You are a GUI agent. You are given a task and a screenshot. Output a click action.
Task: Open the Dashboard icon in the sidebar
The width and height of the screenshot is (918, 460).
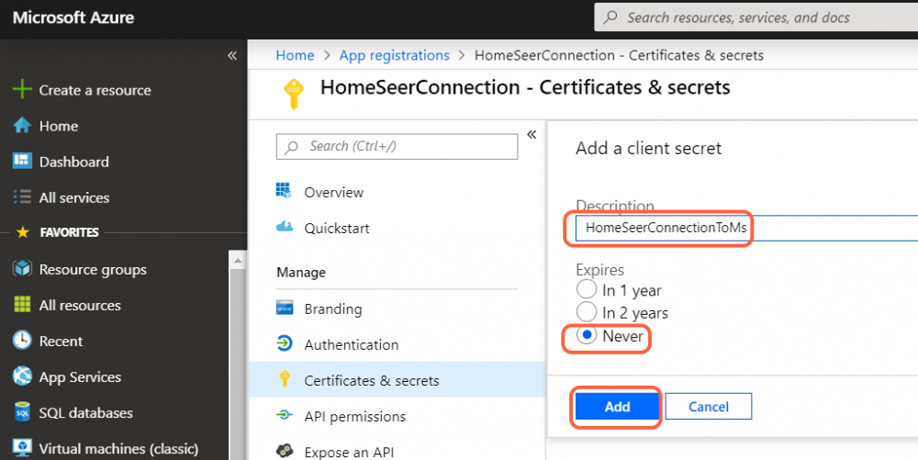22,162
